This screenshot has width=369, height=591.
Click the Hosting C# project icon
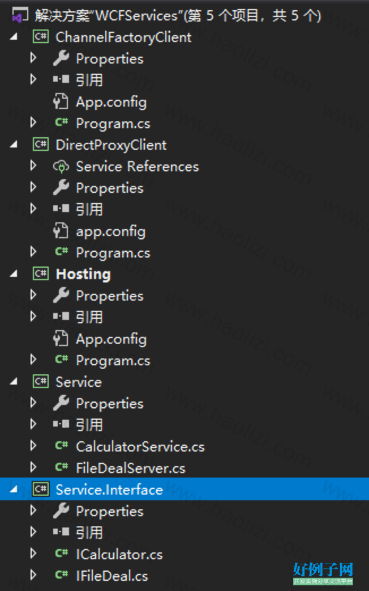pyautogui.click(x=41, y=274)
